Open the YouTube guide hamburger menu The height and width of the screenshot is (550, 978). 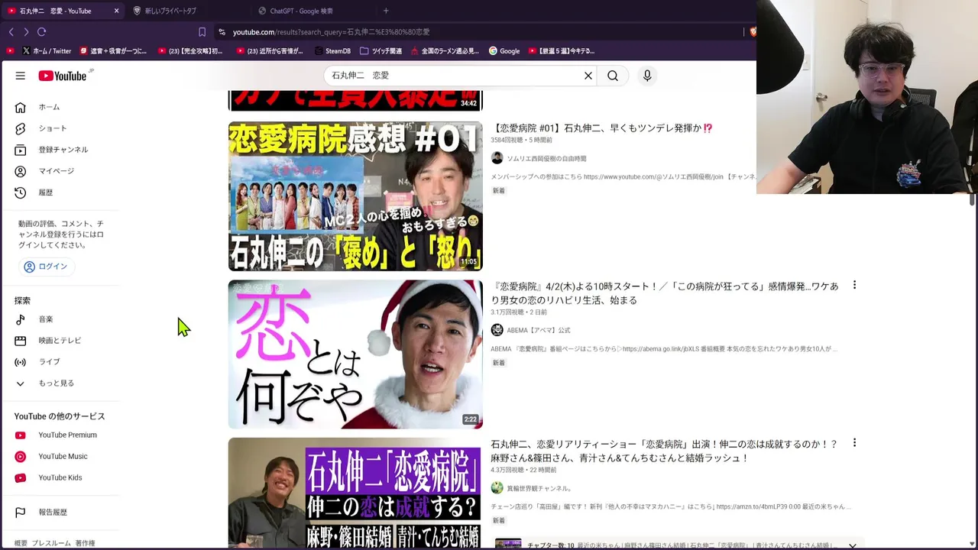21,76
